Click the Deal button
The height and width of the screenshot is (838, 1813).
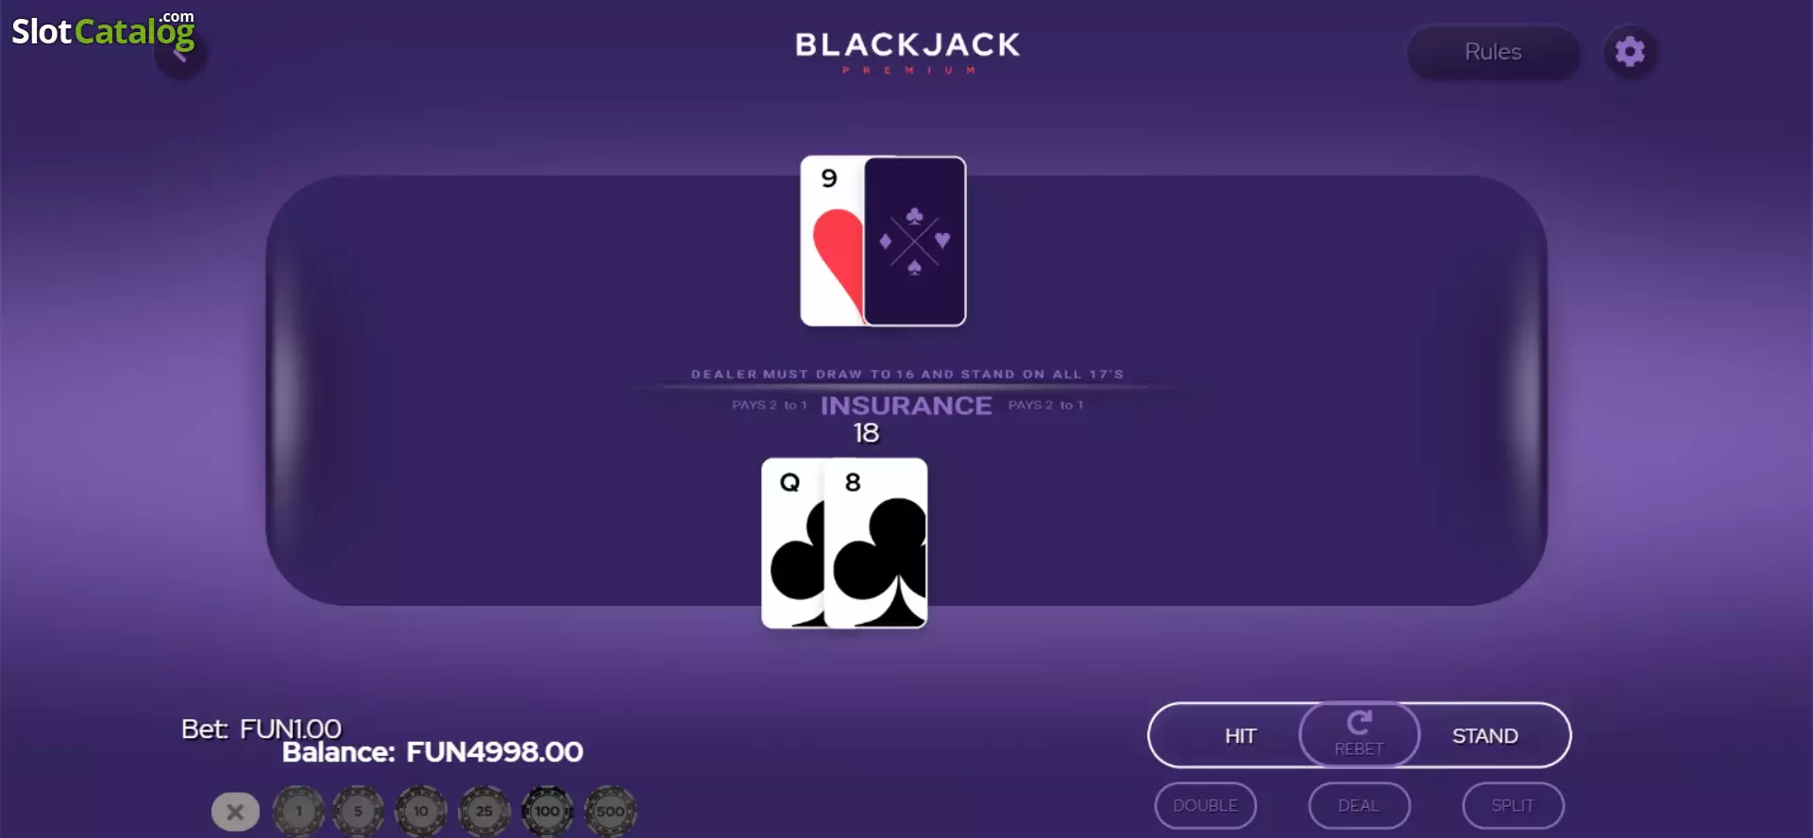pyautogui.click(x=1359, y=806)
